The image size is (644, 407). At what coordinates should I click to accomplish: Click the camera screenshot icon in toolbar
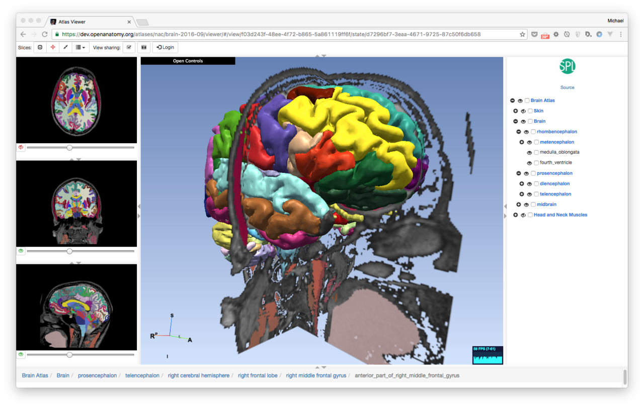pos(144,47)
